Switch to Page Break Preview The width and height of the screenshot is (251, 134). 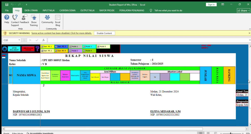215,133
